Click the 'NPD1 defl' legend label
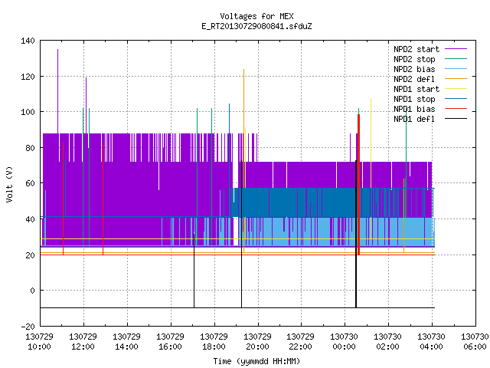Image resolution: width=490 pixels, height=368 pixels. tap(414, 120)
